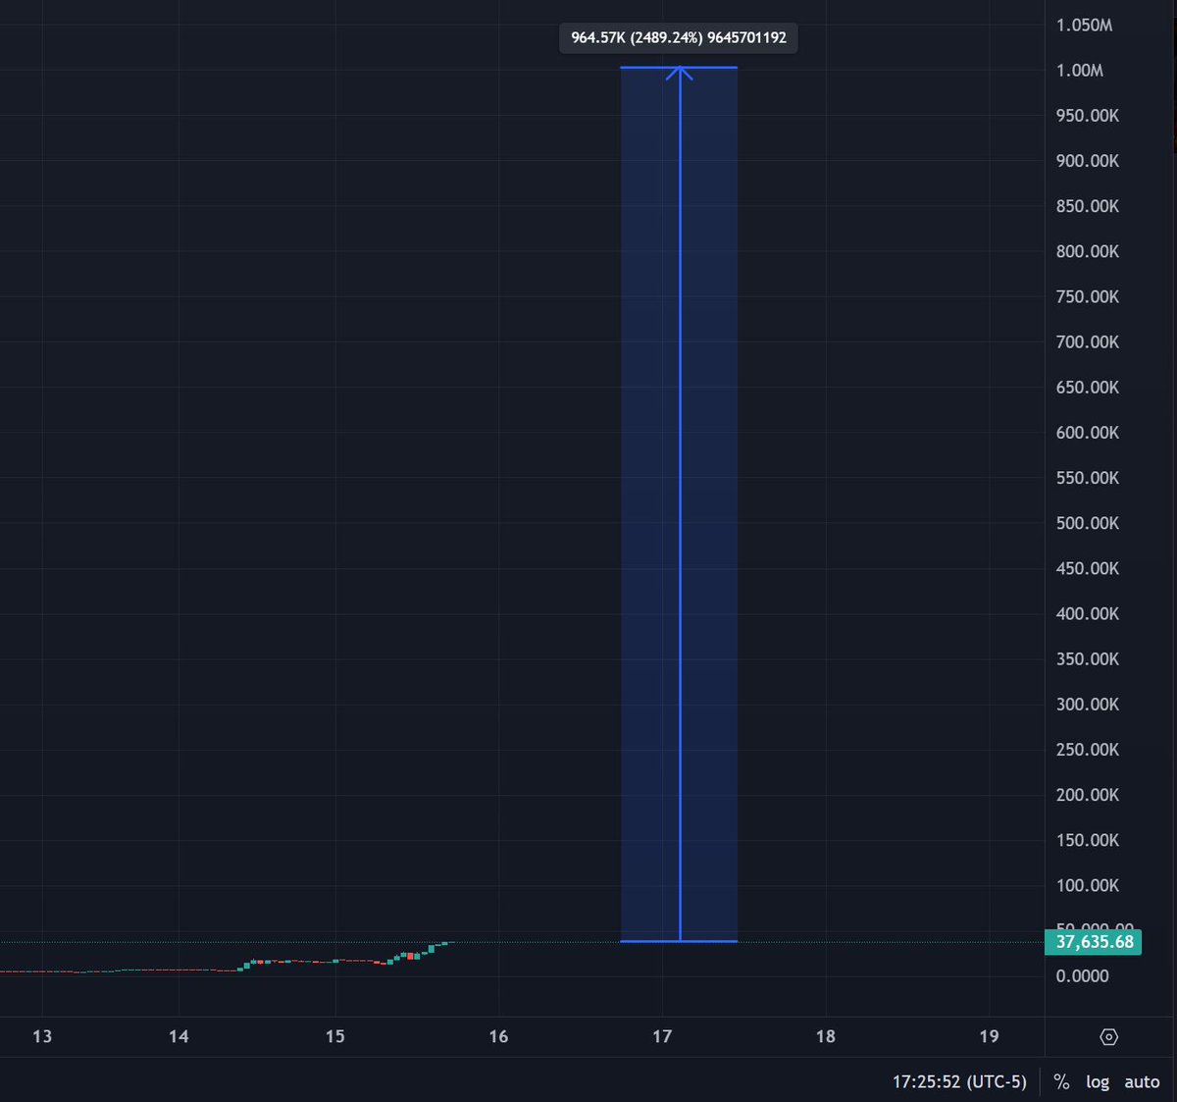Select the 1.050M price scale label

pyautogui.click(x=1084, y=26)
